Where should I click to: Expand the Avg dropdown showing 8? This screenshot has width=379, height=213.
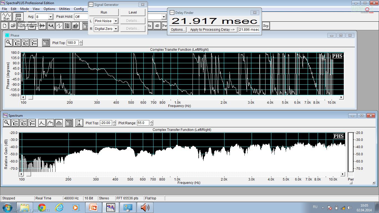point(50,17)
